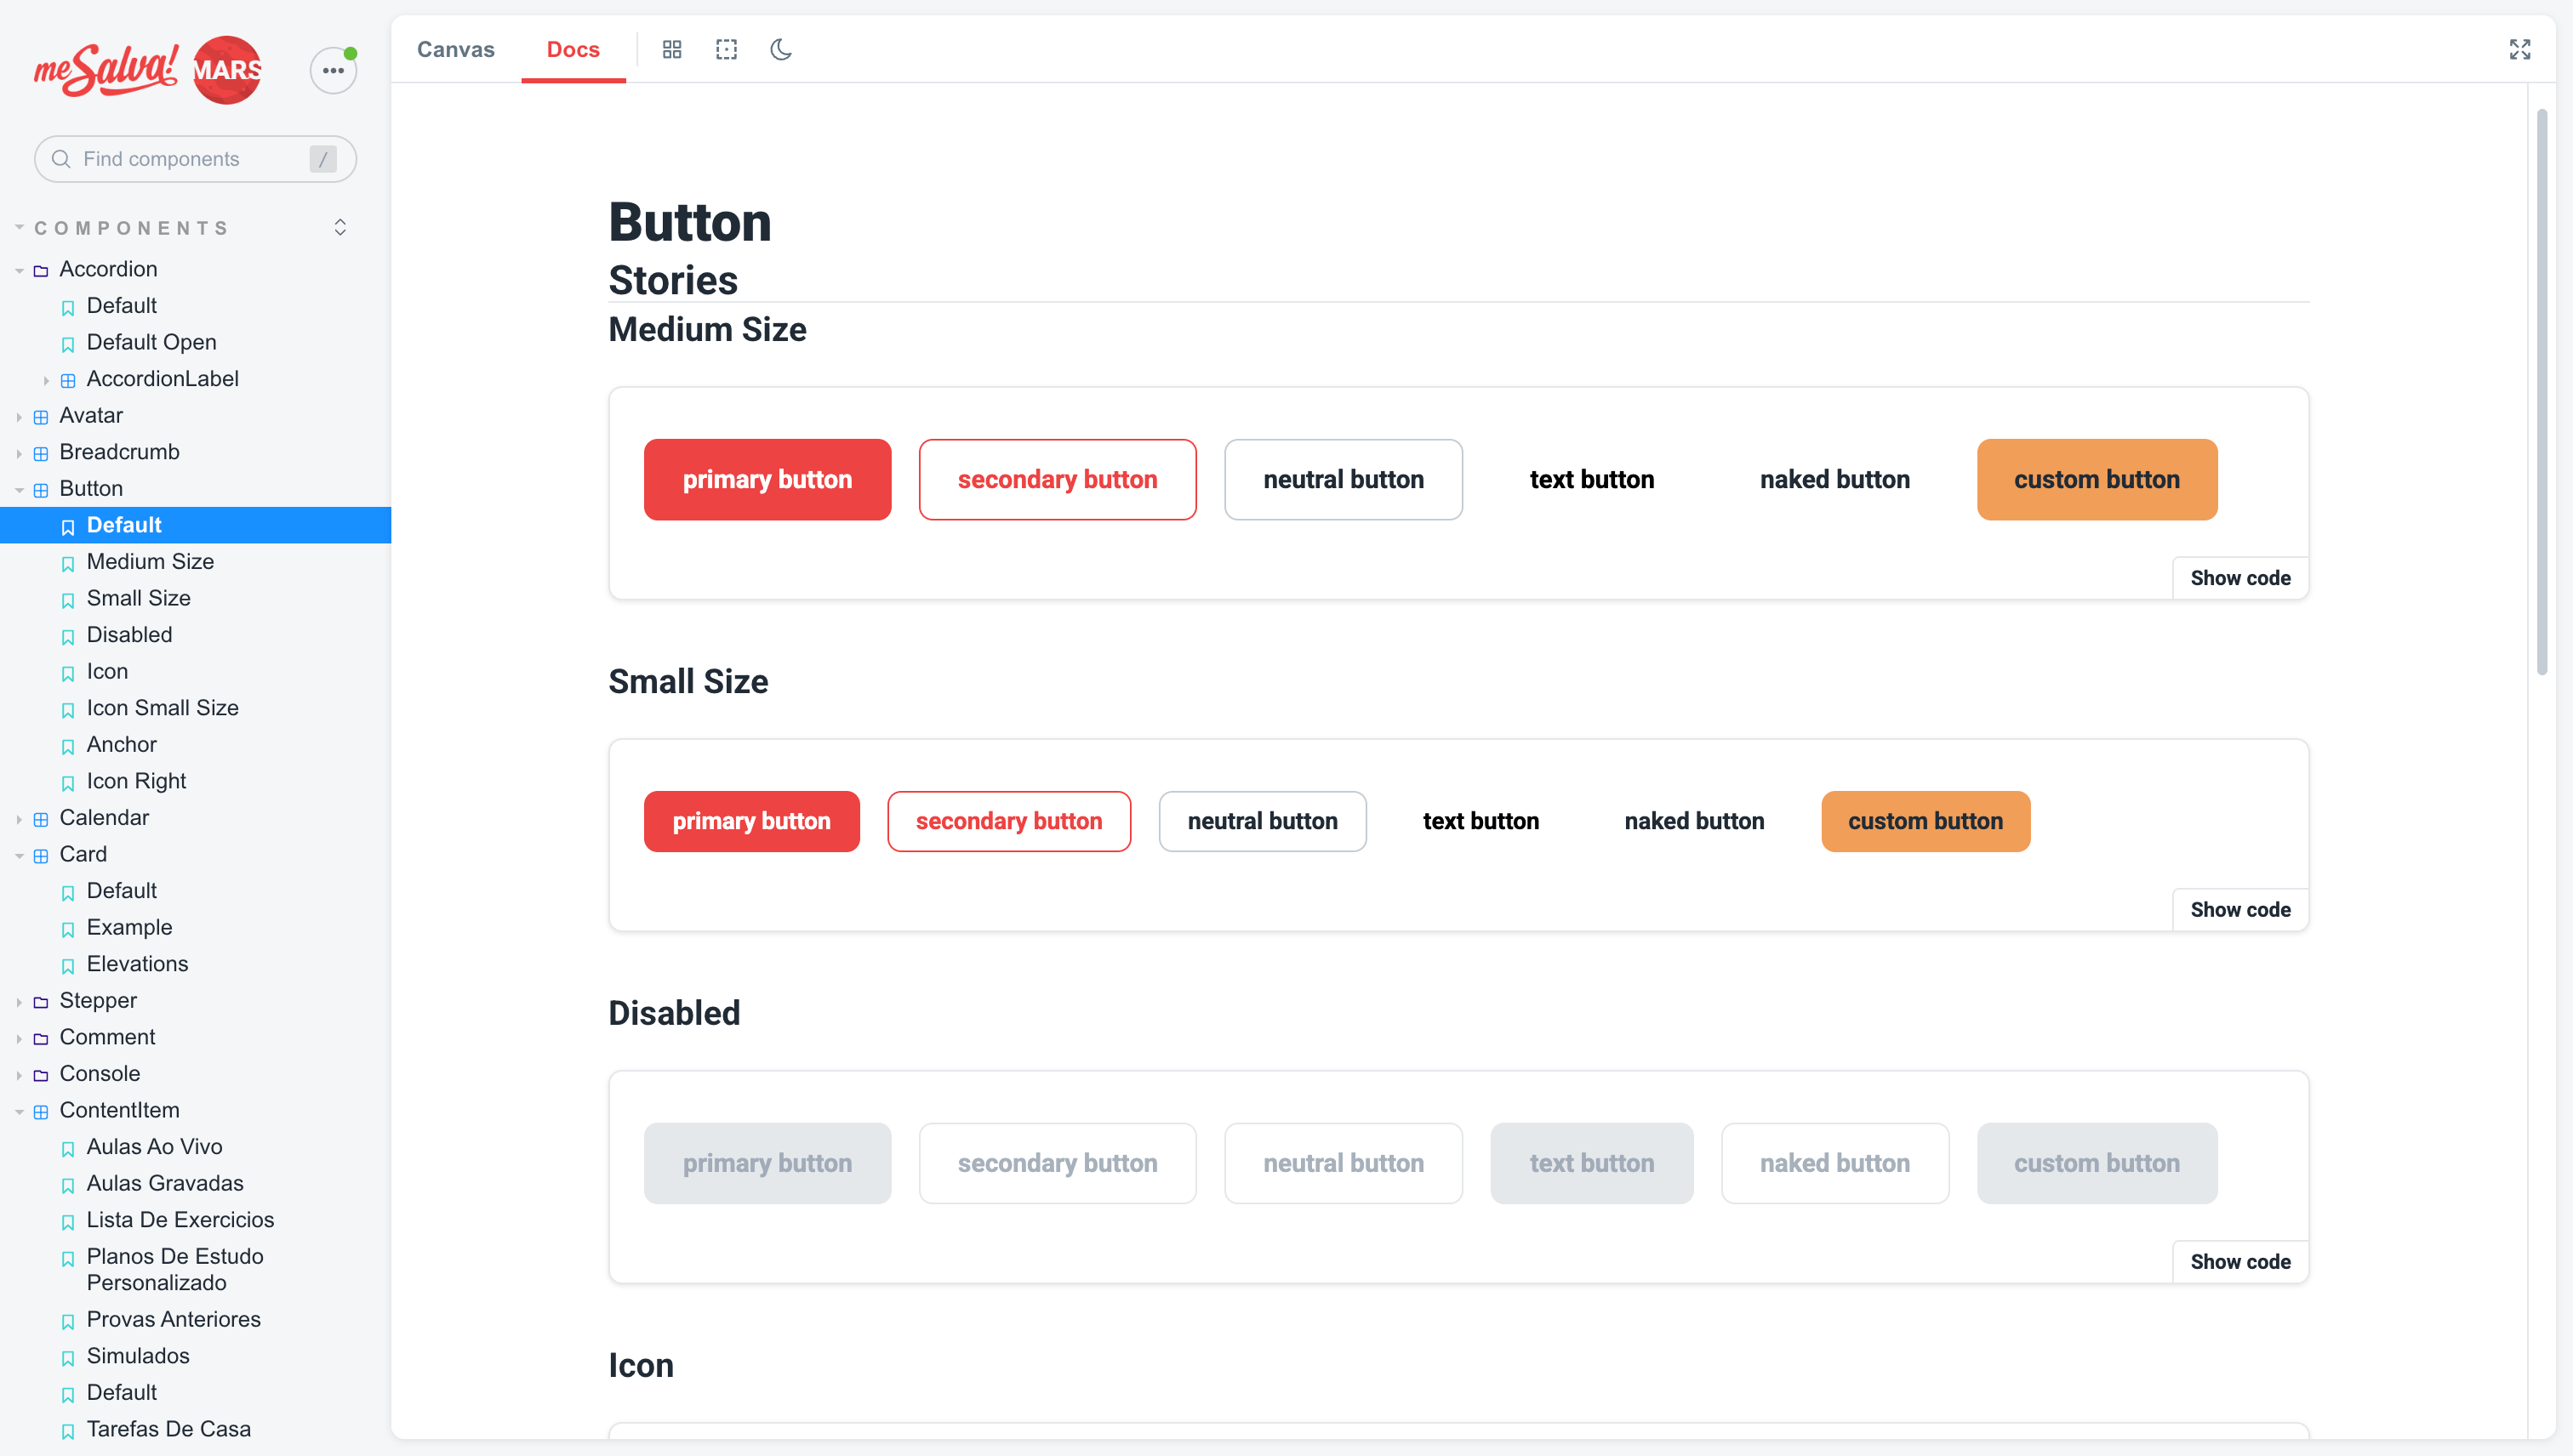
Task: Open the Anchor story
Action: click(121, 745)
